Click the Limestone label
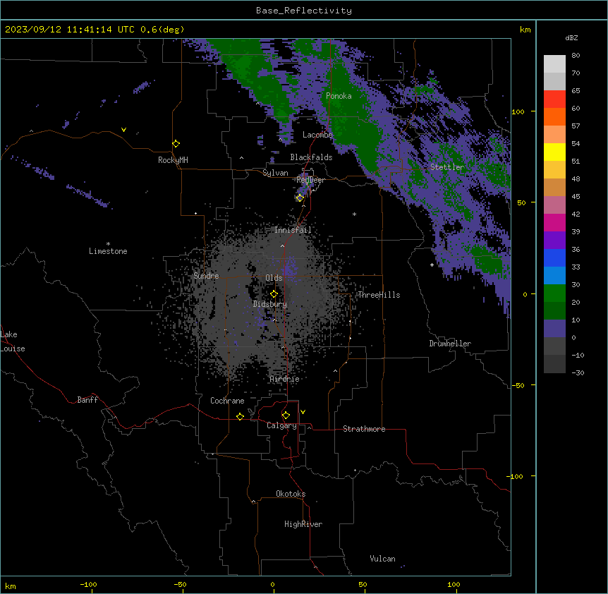Viewport: 608px width, 594px height. point(108,251)
